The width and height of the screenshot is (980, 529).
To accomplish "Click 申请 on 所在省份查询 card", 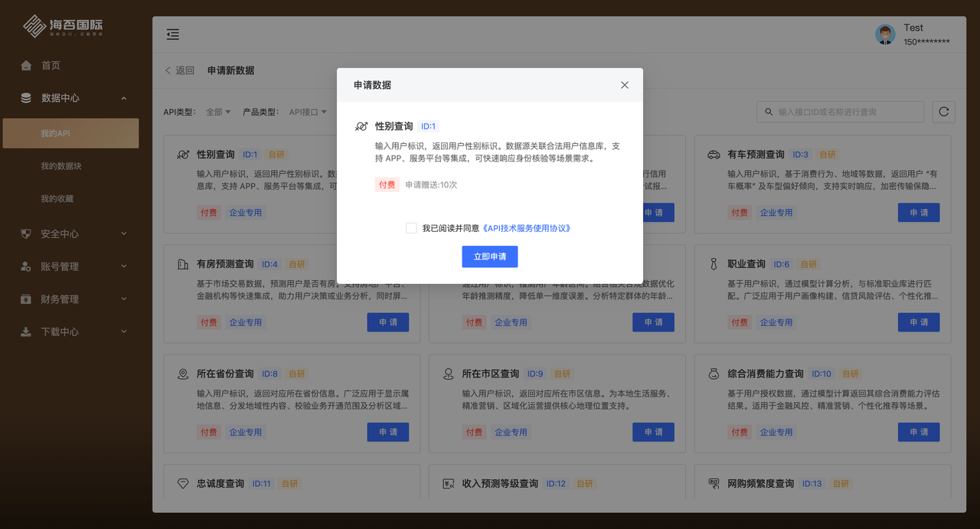I will [x=388, y=432].
